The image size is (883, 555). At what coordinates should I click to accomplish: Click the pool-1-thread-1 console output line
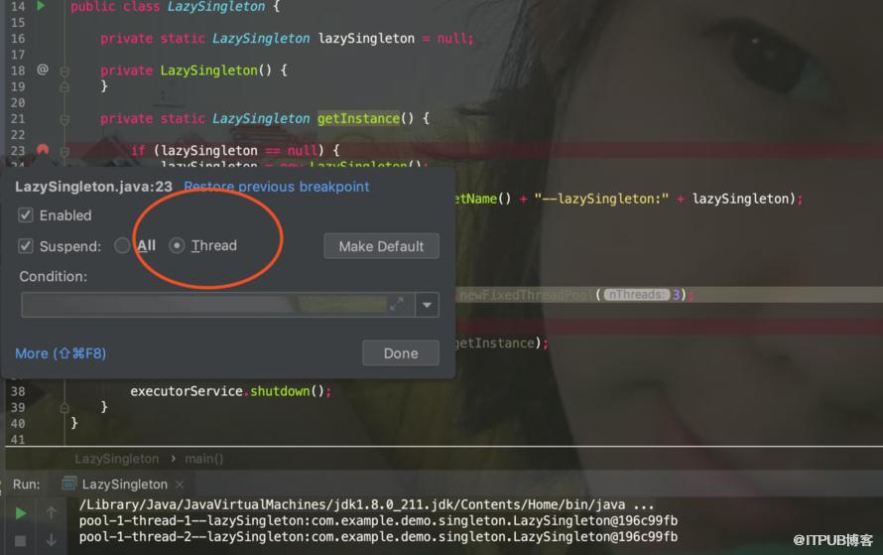tap(378, 520)
